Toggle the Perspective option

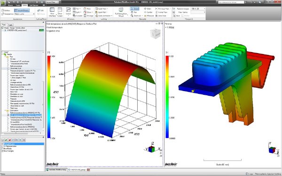point(8,14)
